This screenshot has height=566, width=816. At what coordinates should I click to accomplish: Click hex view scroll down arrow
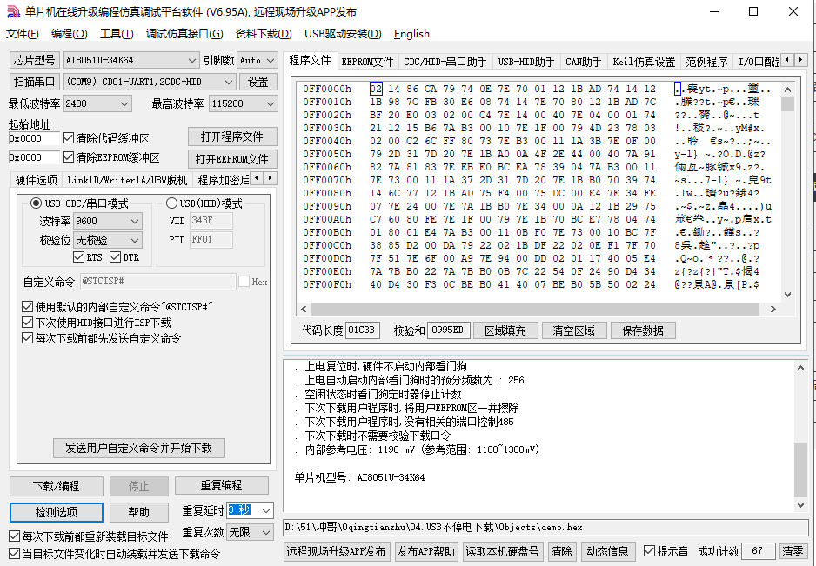tap(787, 295)
